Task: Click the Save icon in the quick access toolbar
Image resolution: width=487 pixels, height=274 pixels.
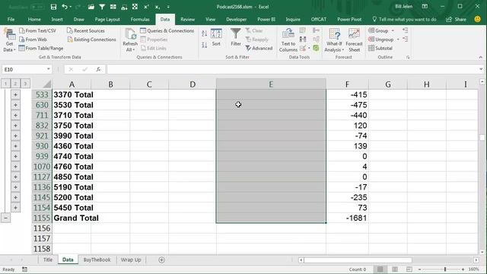Action: (53, 7)
